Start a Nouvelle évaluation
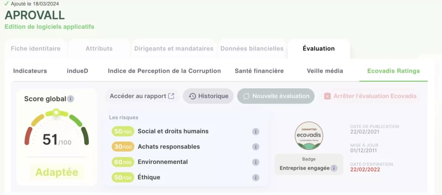The image size is (442, 195). coord(276,96)
